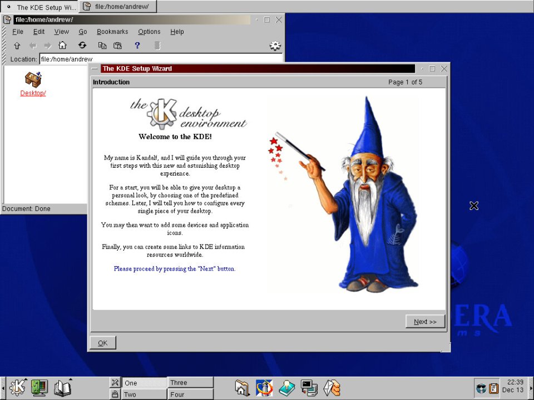
Task: Expand the View menu
Action: pos(61,32)
